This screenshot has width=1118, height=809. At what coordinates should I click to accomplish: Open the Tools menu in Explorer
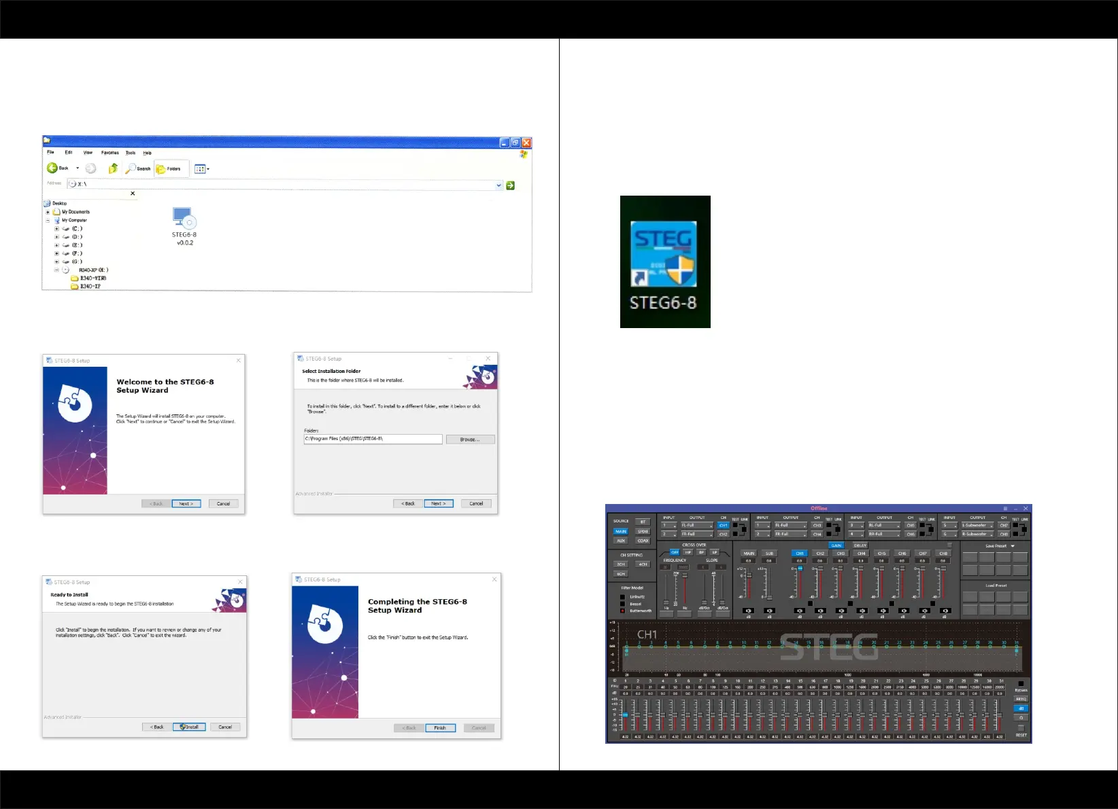(x=131, y=153)
